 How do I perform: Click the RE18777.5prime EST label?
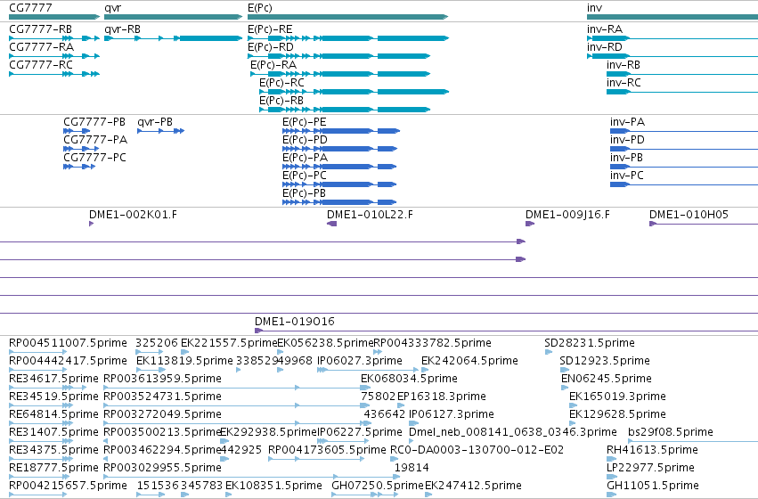tap(54, 469)
